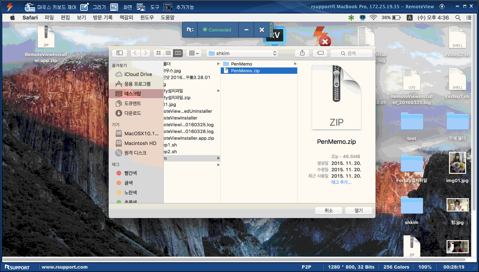
Task: Open the shkim folder path dropdown
Action: [x=242, y=53]
